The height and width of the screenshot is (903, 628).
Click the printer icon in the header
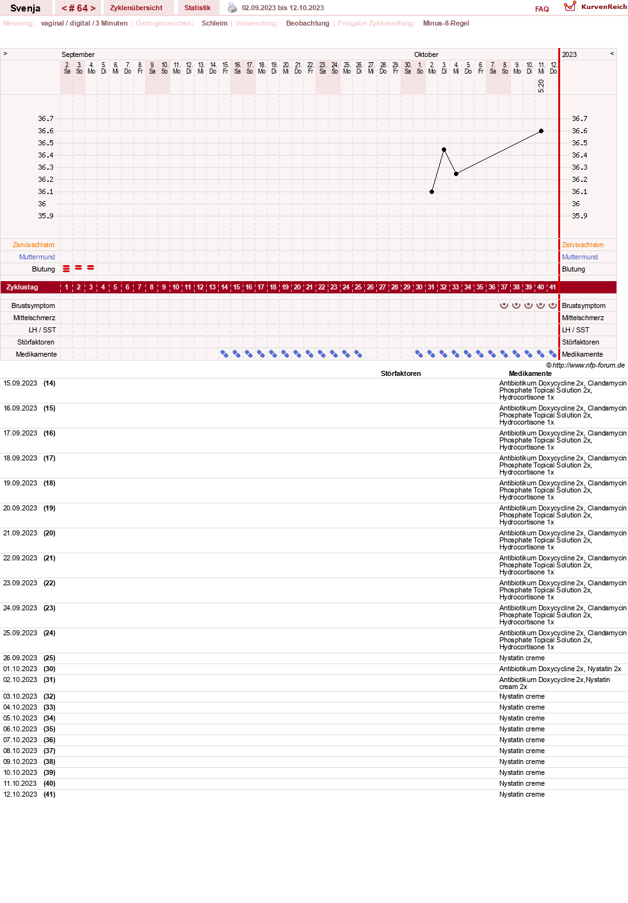click(232, 8)
